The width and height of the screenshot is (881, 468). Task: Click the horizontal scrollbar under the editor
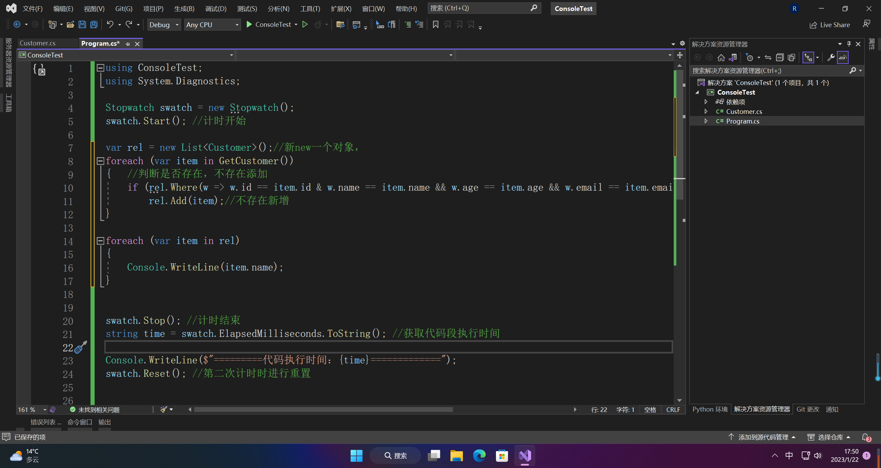(x=323, y=409)
